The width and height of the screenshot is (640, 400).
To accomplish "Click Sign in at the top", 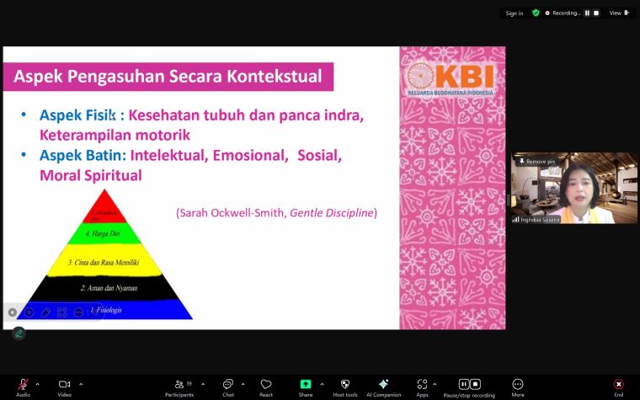I will coord(515,13).
